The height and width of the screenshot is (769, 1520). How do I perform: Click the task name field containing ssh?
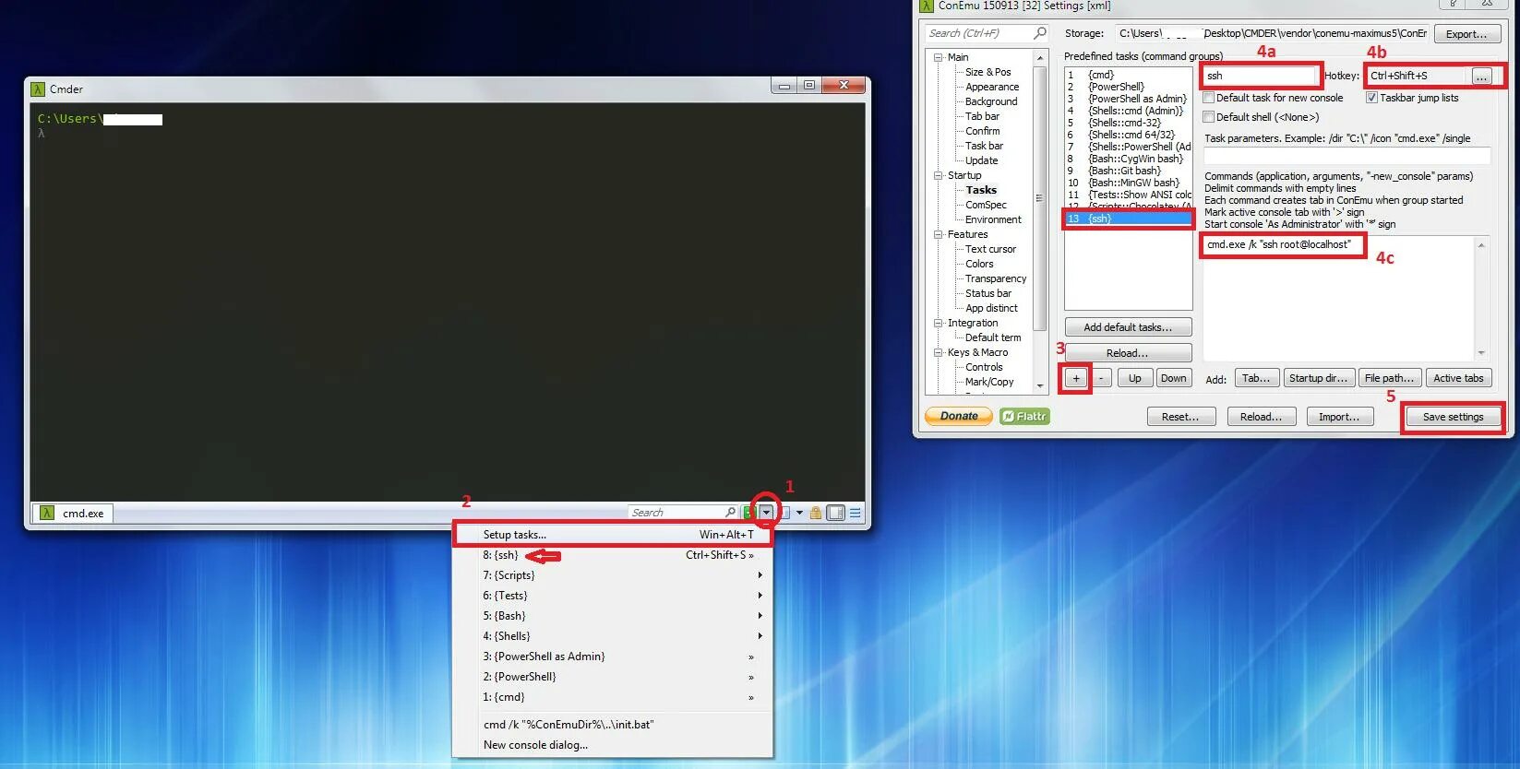tap(1261, 76)
